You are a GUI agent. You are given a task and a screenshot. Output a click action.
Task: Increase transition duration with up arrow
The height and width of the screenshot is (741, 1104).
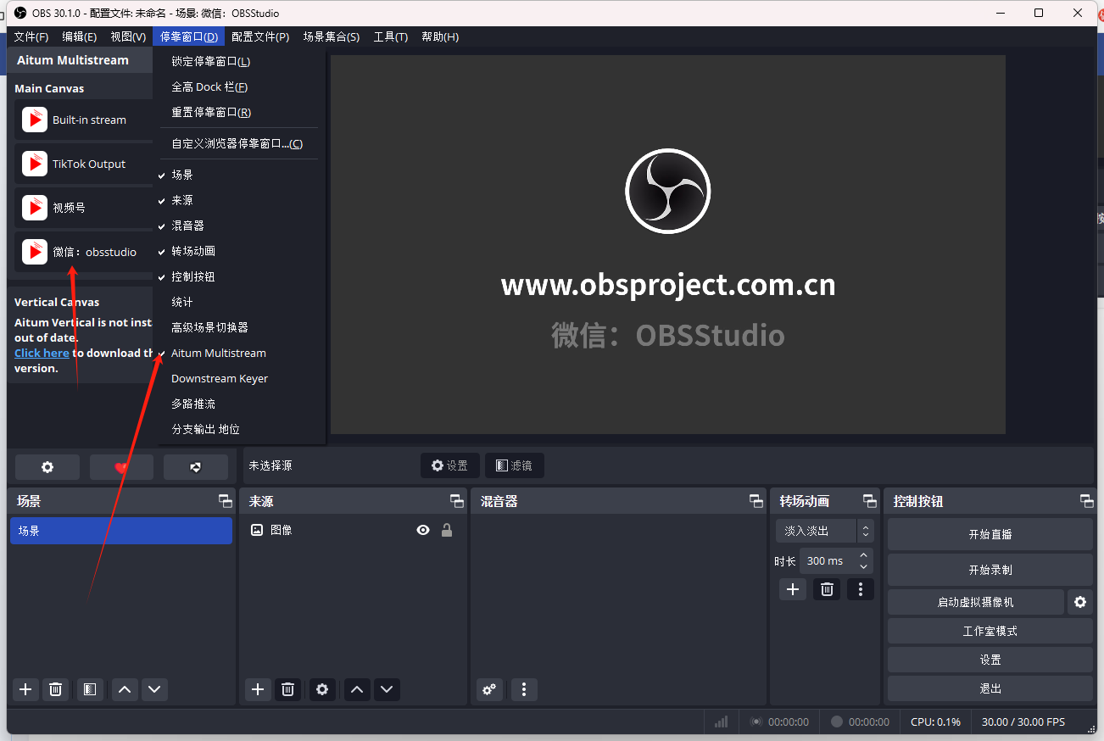click(864, 555)
